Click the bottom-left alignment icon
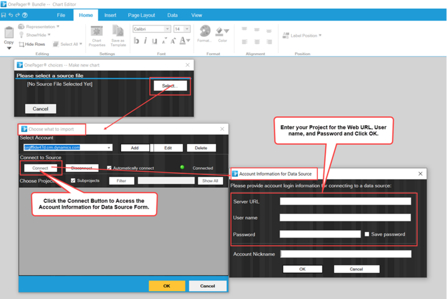The width and height of the screenshot is (447, 299). pos(245,42)
